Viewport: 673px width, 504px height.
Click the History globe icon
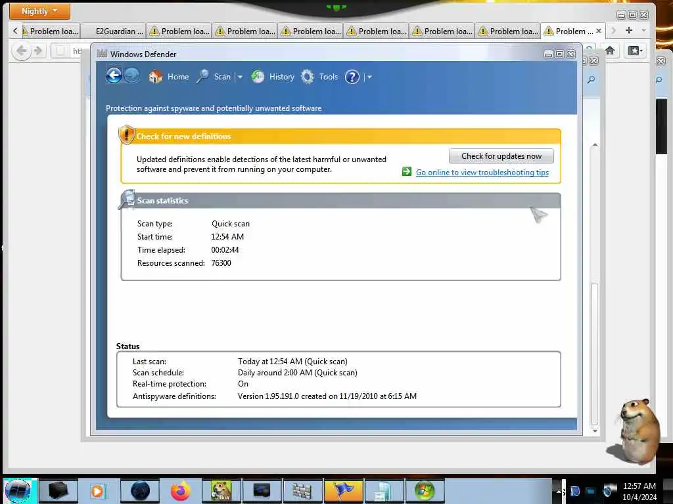click(x=258, y=77)
